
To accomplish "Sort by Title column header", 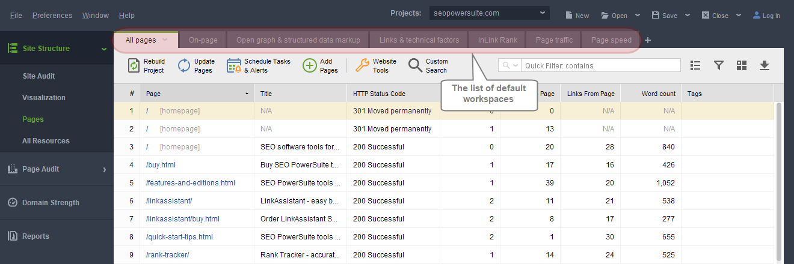I will [x=300, y=94].
